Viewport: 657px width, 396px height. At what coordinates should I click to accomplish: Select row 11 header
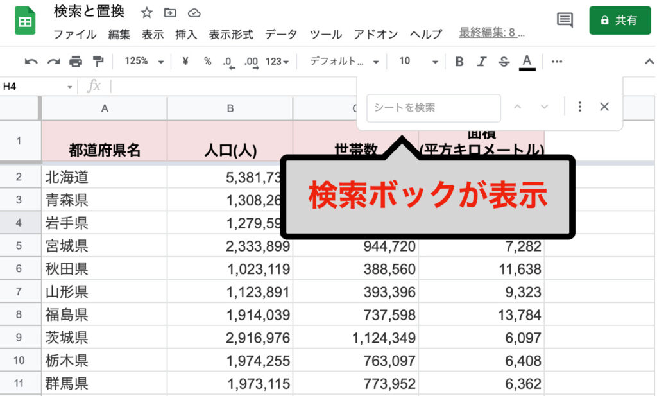(19, 383)
